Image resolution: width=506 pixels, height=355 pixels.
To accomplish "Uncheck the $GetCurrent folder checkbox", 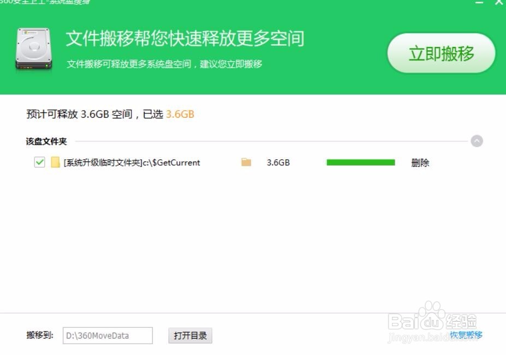I will click(x=40, y=162).
